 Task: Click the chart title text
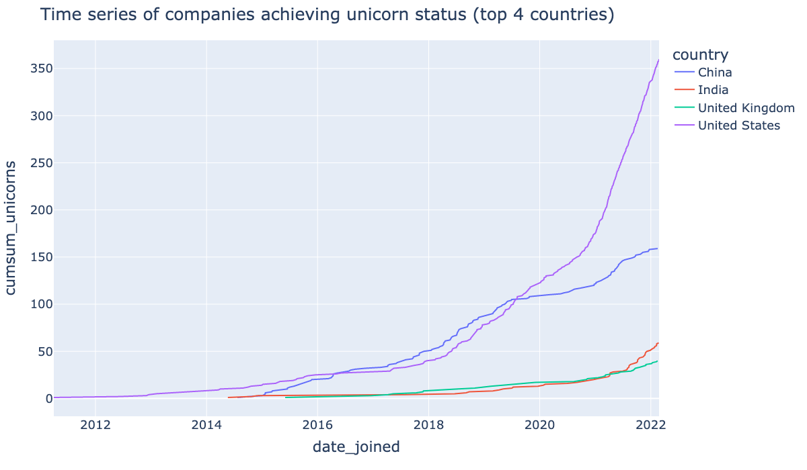(328, 15)
